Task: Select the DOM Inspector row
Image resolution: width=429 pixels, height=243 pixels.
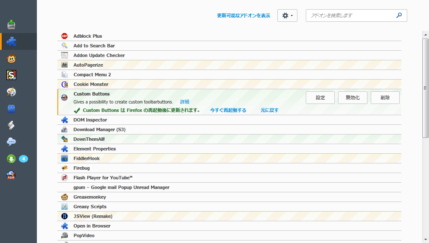Action: point(229,120)
